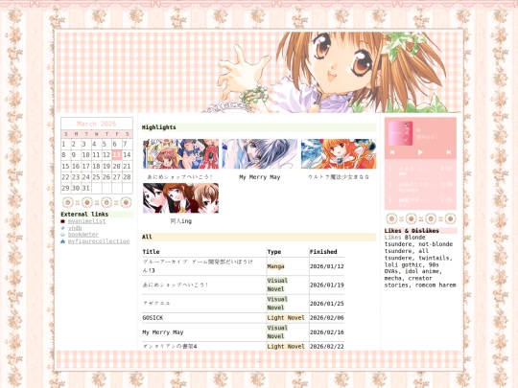Click the myfigurecollection favicon icon

[x=62, y=241]
